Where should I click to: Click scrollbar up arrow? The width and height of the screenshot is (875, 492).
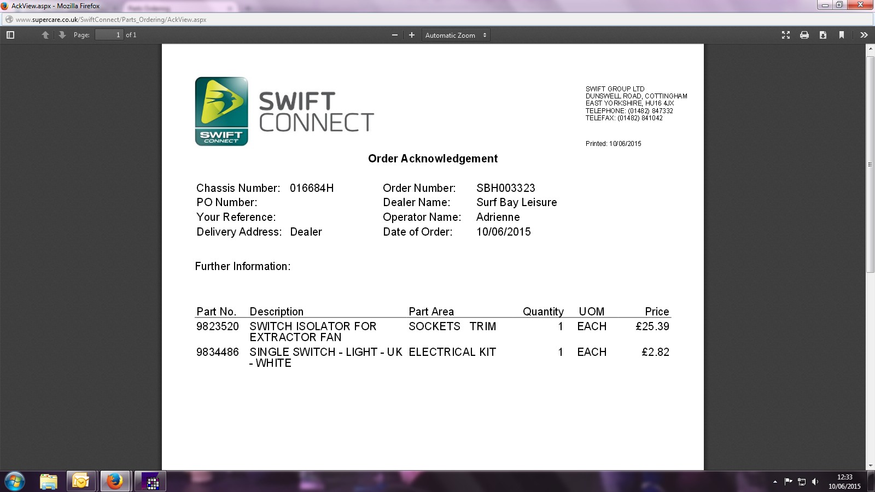870,49
